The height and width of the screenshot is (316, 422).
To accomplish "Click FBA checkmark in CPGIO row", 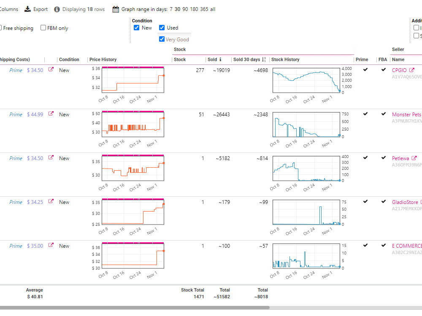I will coord(384,70).
